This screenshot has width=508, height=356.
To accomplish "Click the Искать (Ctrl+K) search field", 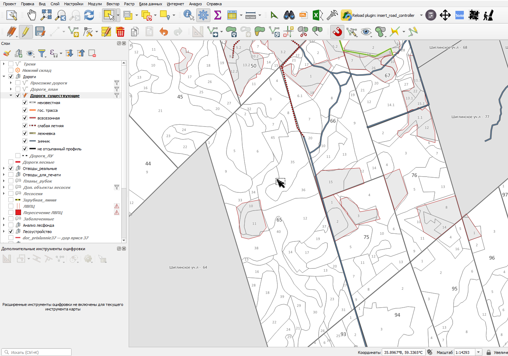I will 36,352.
